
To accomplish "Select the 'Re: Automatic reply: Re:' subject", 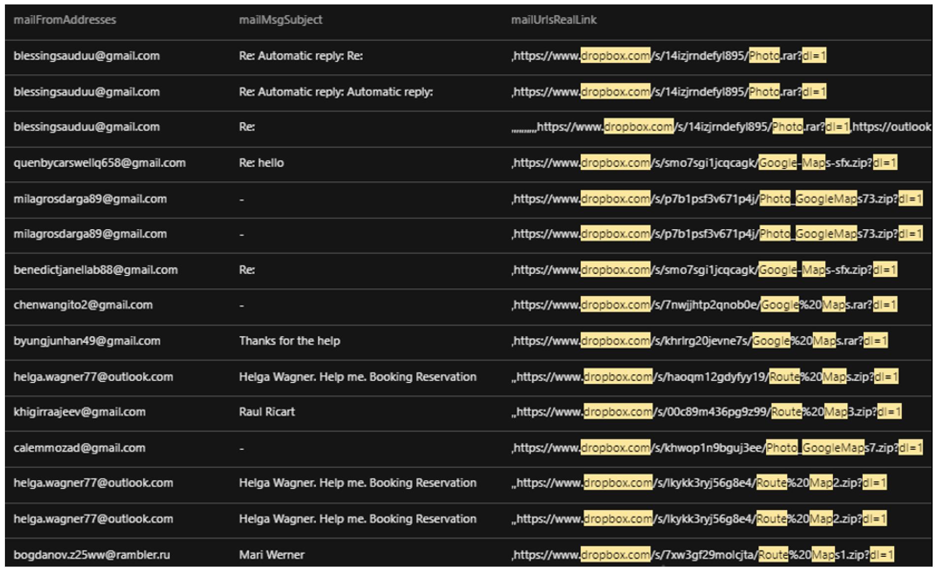I will [301, 56].
